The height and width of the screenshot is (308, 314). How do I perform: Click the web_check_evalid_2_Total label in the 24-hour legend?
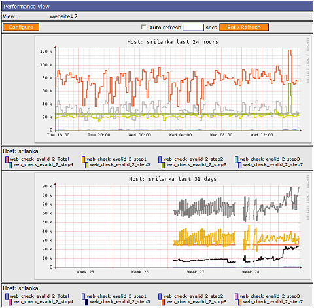pos(39,159)
